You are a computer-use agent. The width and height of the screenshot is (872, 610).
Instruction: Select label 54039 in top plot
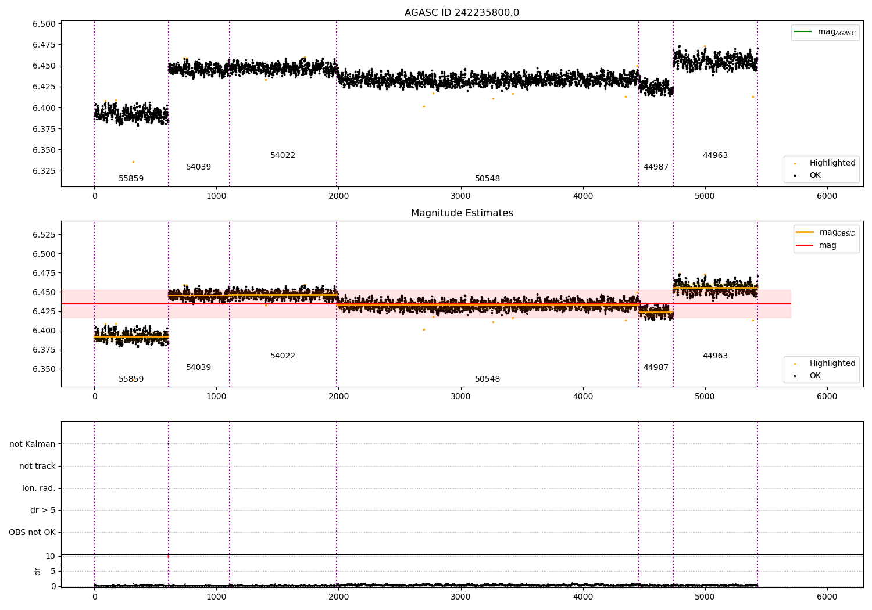click(198, 167)
